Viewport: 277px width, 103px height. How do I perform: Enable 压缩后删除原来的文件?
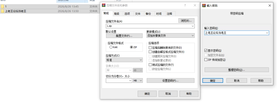150,48
